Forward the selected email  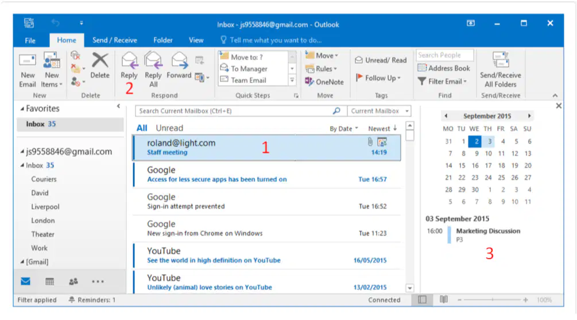click(179, 65)
